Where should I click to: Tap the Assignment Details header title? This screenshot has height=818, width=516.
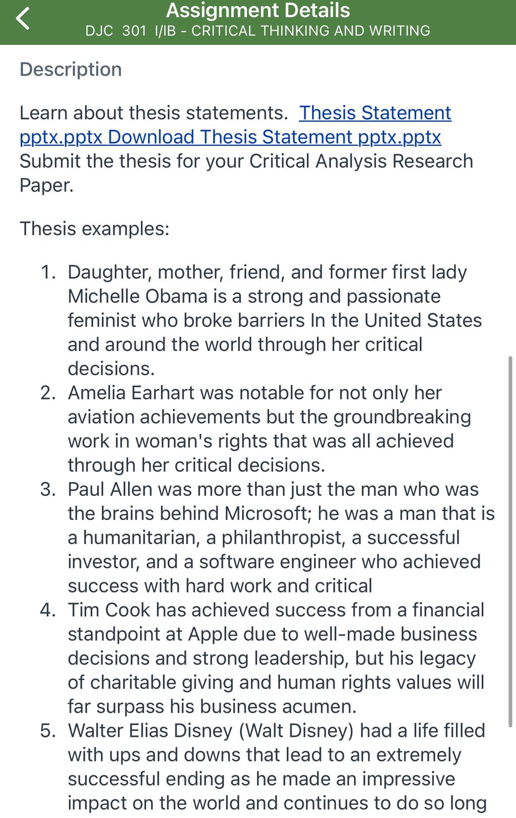coord(258,10)
